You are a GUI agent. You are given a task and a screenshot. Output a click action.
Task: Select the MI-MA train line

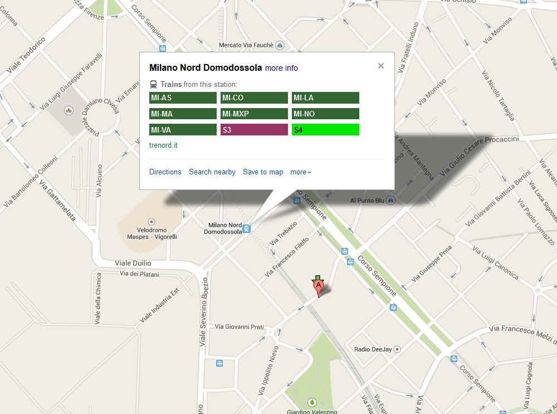point(183,114)
